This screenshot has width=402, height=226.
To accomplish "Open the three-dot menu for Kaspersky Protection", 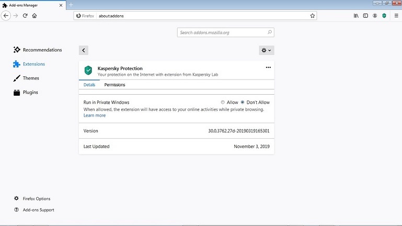I will [268, 67].
